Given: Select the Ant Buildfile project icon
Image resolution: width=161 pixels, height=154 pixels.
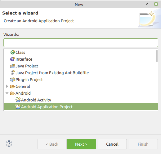Looking at the screenshot, I should click(x=13, y=73).
